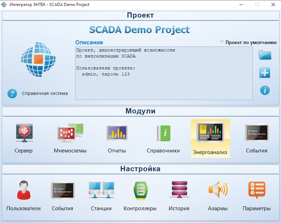Select the Энергоанализ module
The image size is (281, 223).
tap(210, 138)
